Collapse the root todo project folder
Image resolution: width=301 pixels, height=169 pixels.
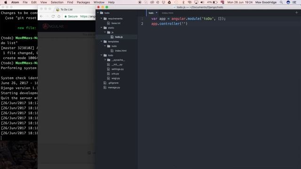tap(98, 13)
